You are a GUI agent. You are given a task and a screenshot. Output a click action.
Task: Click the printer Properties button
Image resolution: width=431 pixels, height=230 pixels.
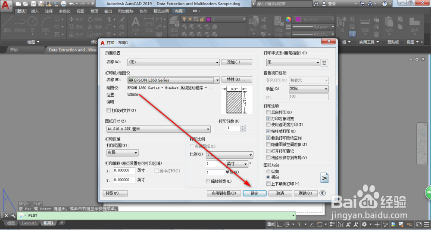[x=237, y=80]
